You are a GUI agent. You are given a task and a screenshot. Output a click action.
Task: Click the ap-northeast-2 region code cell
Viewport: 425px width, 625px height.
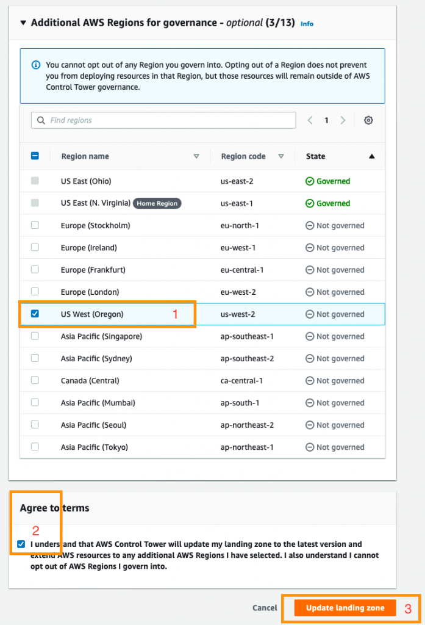coord(248,425)
